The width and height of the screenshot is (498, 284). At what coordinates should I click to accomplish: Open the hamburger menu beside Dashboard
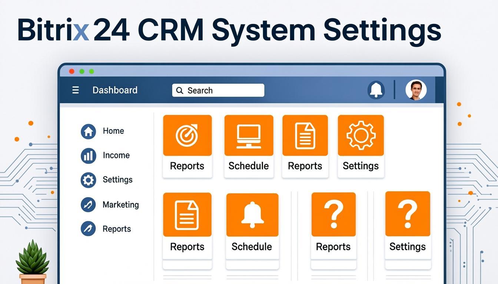76,90
